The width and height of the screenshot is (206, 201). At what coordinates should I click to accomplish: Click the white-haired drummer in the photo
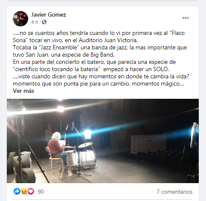click(x=57, y=149)
